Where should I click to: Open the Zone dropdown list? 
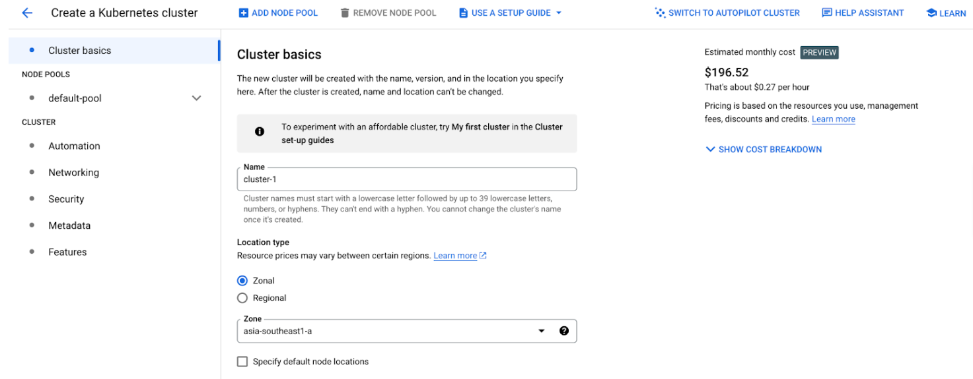407,331
